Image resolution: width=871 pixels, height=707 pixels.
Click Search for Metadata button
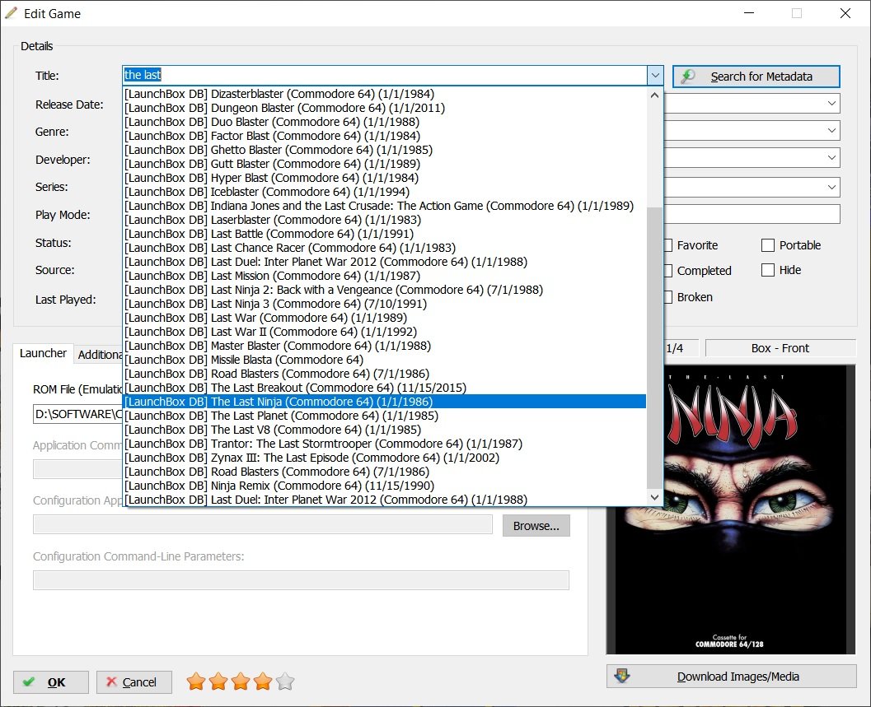(756, 77)
